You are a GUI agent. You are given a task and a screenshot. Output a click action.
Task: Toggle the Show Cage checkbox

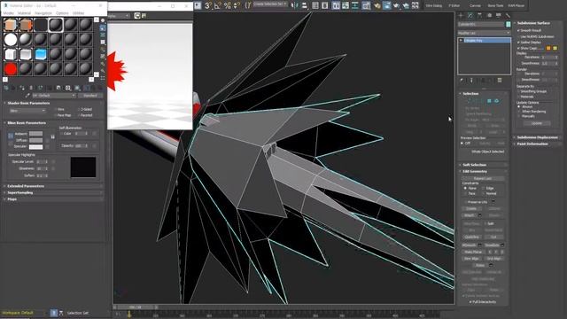pyautogui.click(x=519, y=48)
